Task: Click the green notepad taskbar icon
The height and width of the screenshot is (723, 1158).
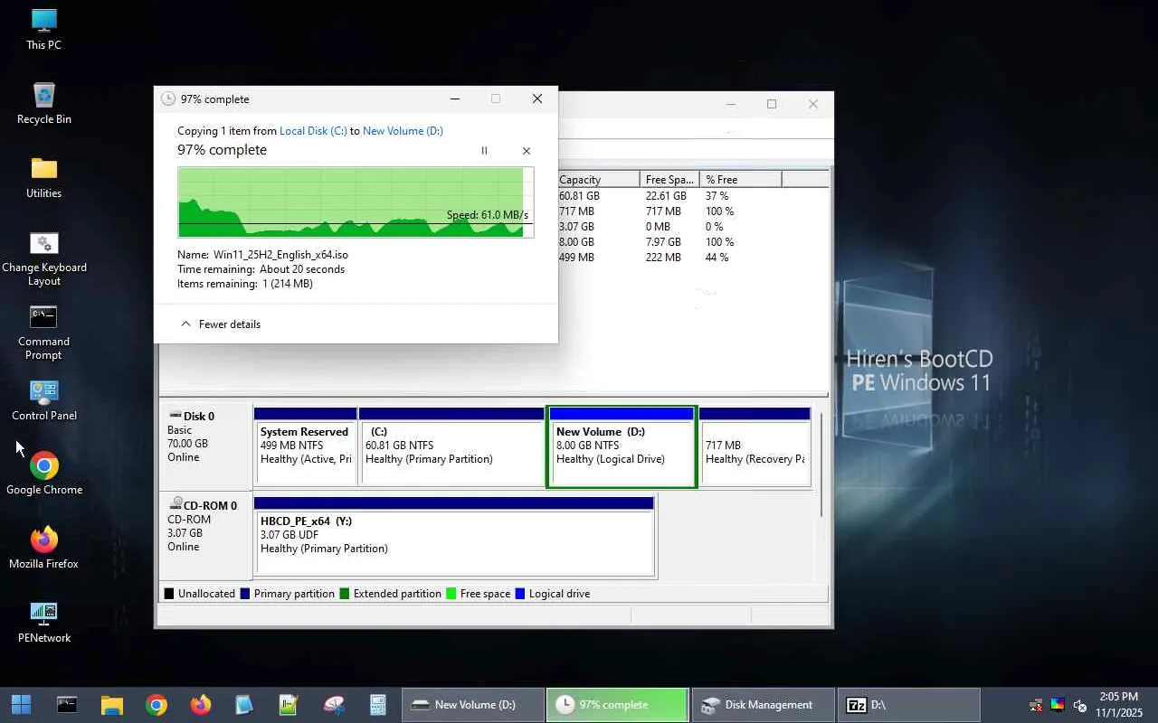Action: tap(289, 705)
